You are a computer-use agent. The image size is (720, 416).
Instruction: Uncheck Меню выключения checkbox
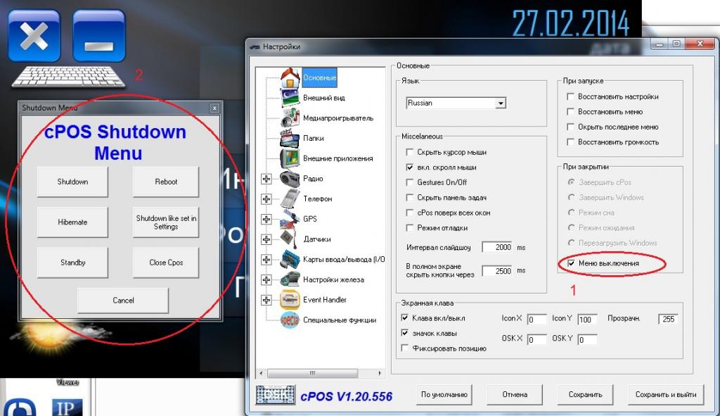pyautogui.click(x=571, y=263)
